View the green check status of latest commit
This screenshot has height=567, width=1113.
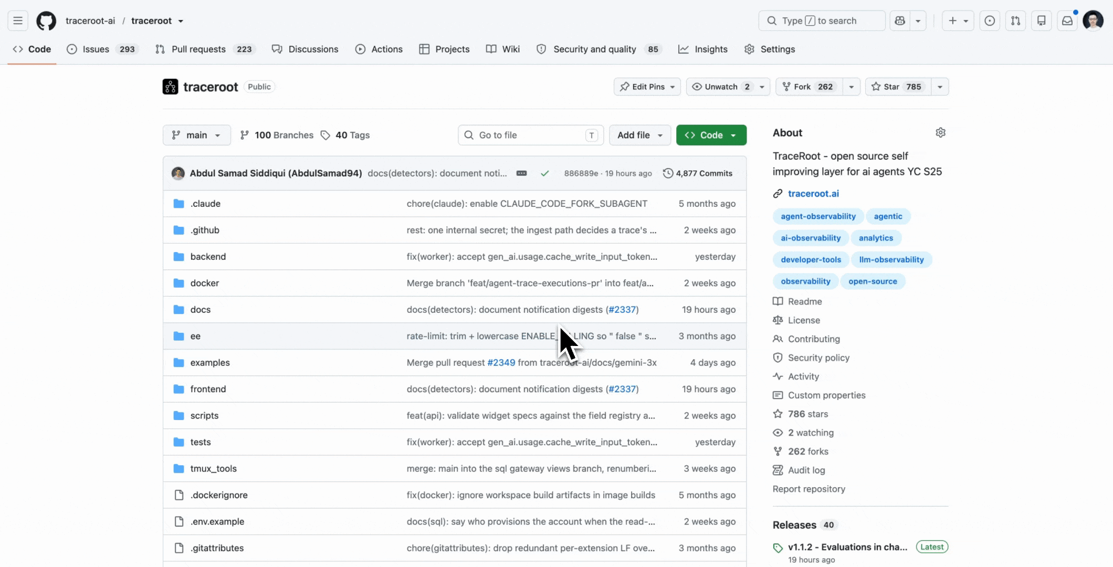544,173
